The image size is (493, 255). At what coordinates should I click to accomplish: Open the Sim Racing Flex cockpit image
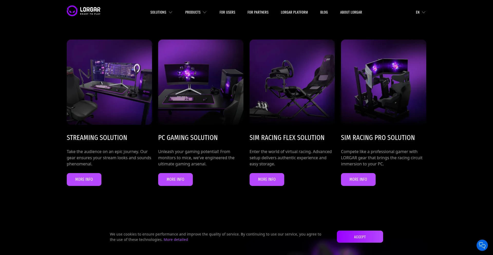[x=292, y=82]
